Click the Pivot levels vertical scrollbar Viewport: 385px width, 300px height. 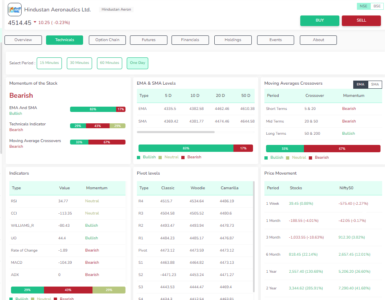coord(254,236)
